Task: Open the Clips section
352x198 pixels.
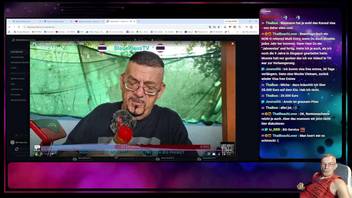Action: pos(13,68)
